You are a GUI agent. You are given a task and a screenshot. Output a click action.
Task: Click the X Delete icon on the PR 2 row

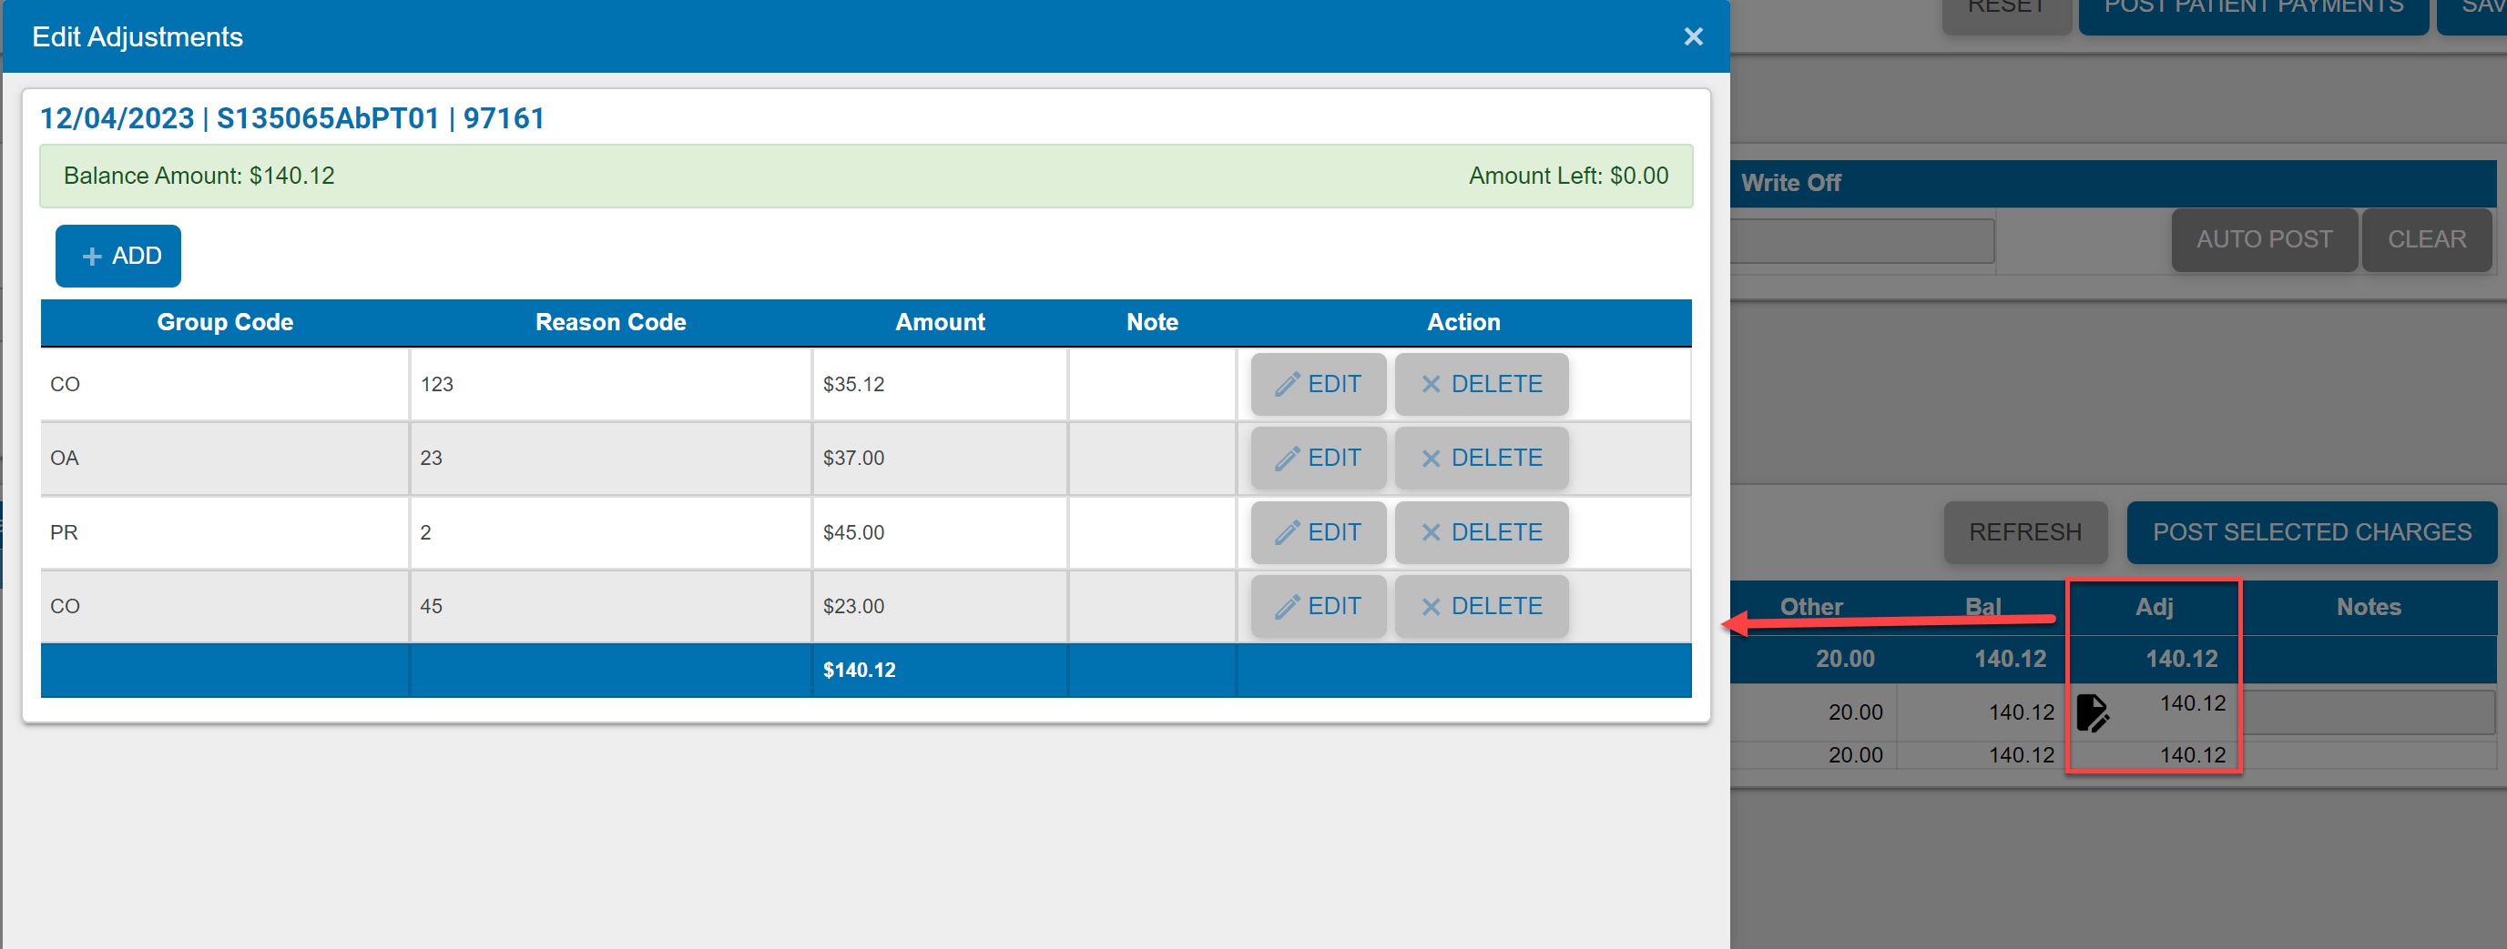click(1432, 532)
